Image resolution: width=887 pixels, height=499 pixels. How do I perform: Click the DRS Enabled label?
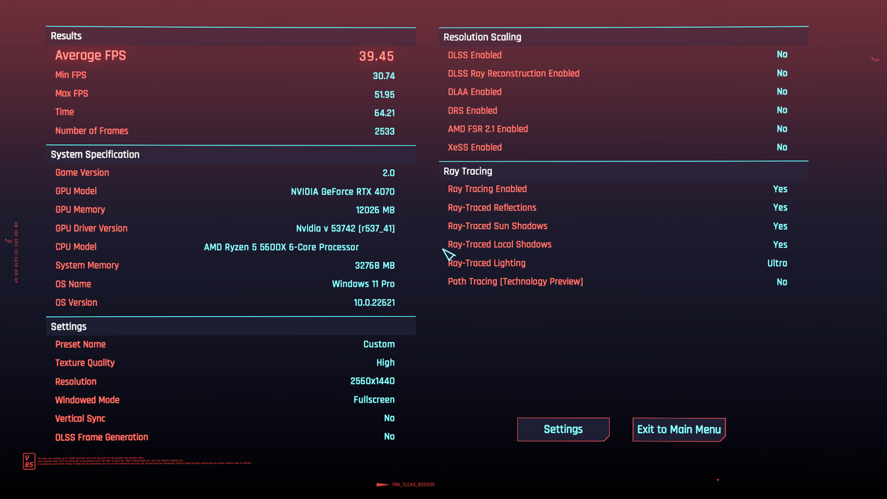click(473, 110)
